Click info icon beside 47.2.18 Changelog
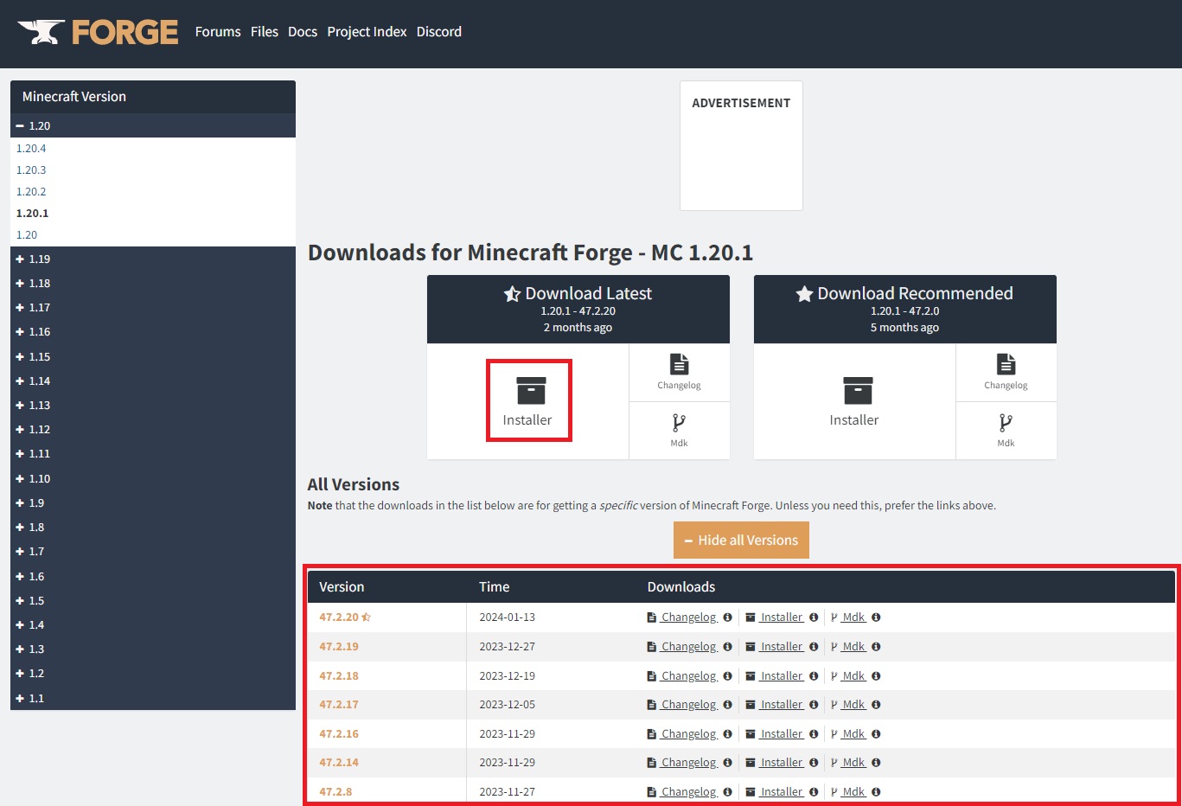Image resolution: width=1182 pixels, height=806 pixels. click(727, 676)
